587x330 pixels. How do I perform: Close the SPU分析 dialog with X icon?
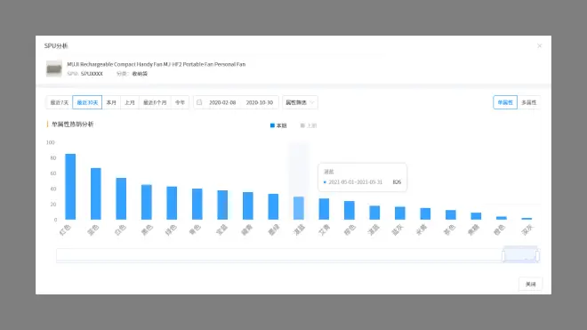point(539,45)
